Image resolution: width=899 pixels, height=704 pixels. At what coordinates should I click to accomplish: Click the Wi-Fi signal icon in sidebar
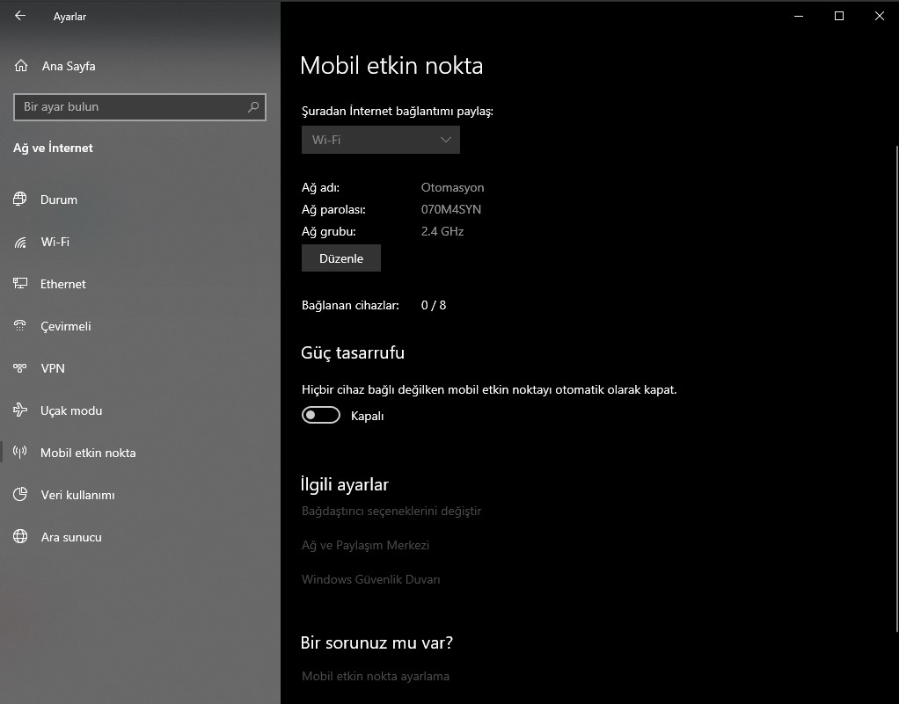tap(20, 242)
